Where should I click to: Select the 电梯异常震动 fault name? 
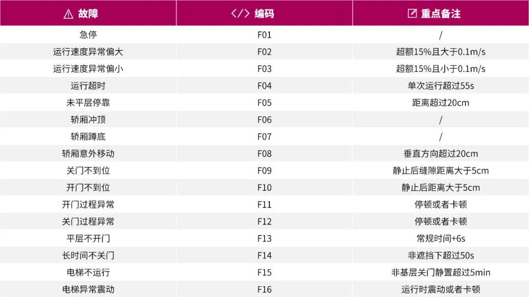pos(88,289)
